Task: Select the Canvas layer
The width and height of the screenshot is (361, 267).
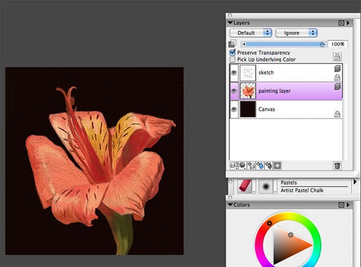Action: pyautogui.click(x=286, y=109)
